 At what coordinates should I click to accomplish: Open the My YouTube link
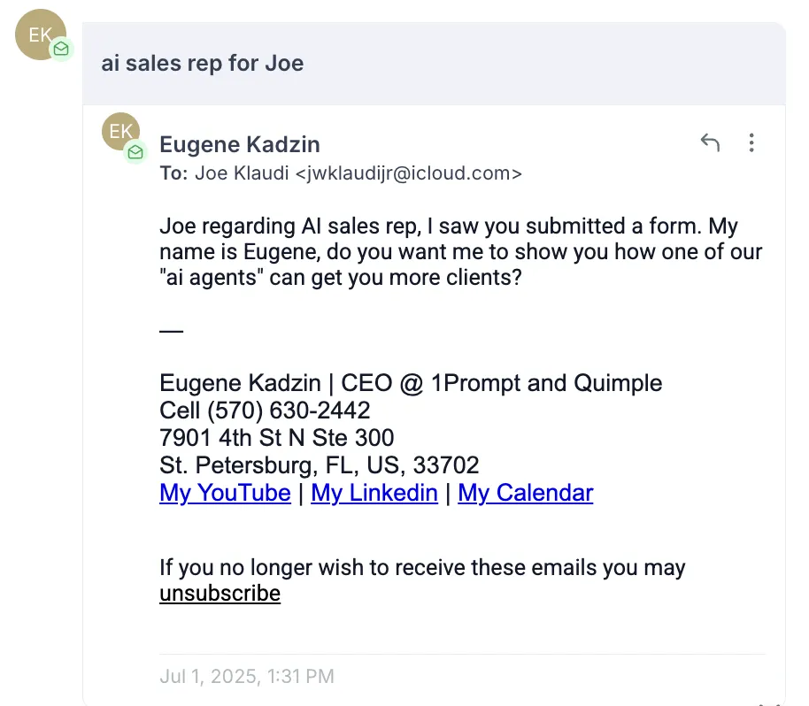(226, 493)
